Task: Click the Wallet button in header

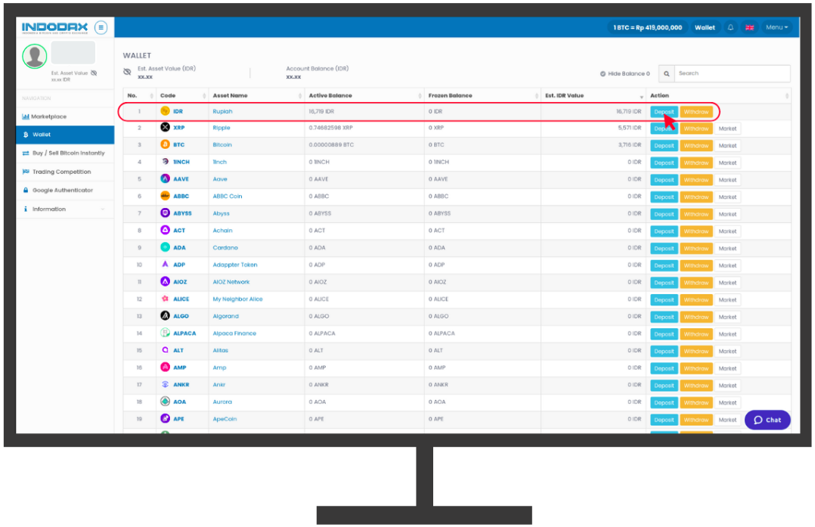Action: (x=705, y=27)
